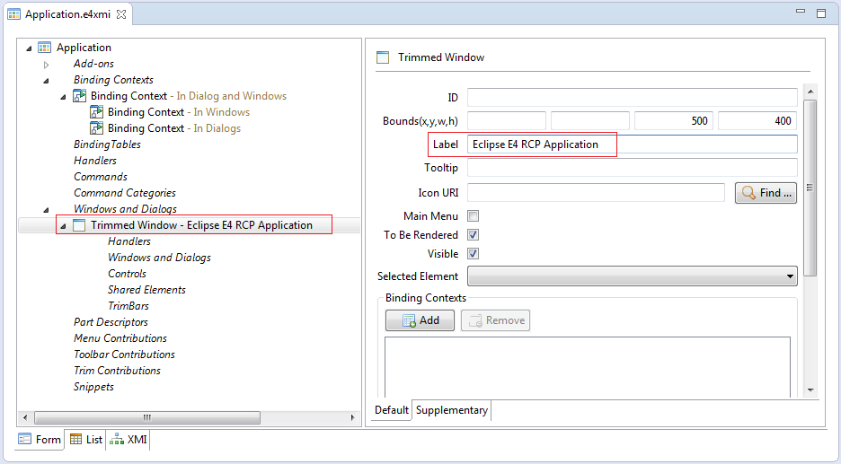Select the Binding Context In Dialog and Windows icon
This screenshot has width=841, height=464.
[x=79, y=96]
